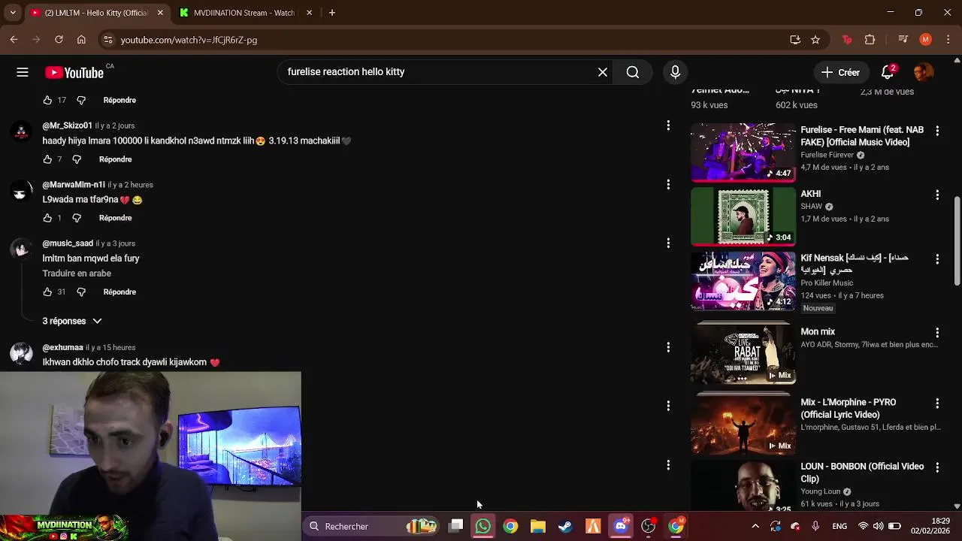Open the Créer menu
The image size is (962, 541).
click(840, 72)
